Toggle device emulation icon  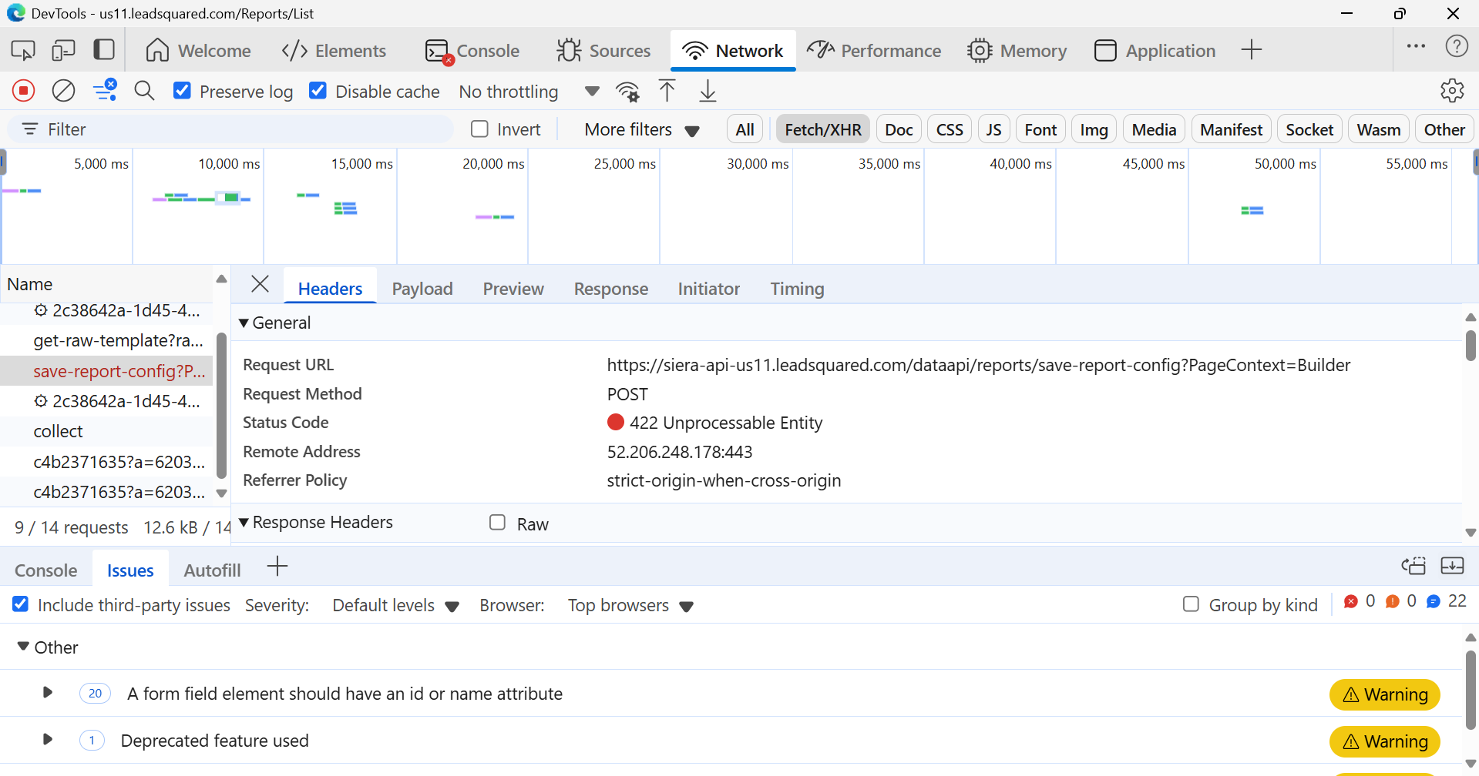[x=63, y=51]
